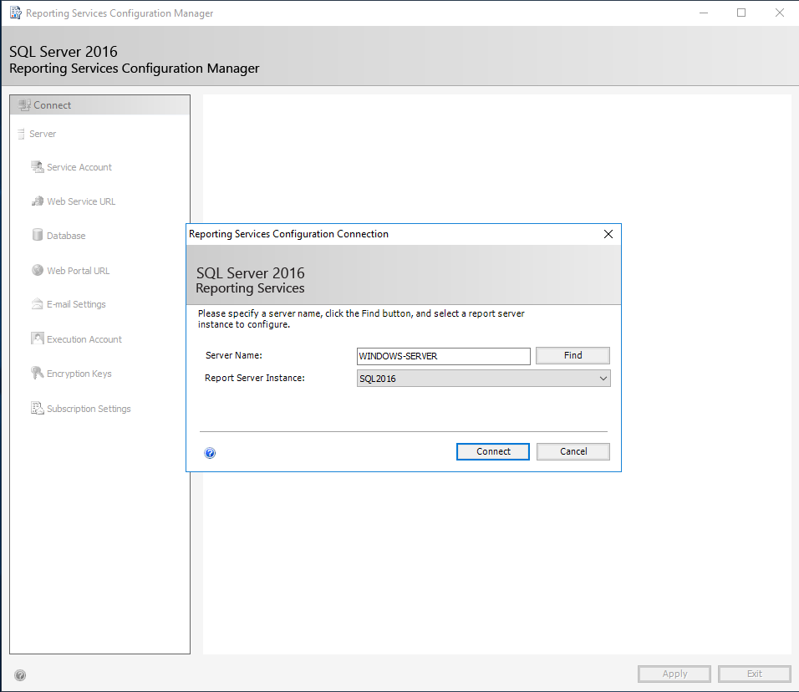Click the Web Service URL icon
Image resolution: width=799 pixels, height=692 pixels.
(38, 201)
